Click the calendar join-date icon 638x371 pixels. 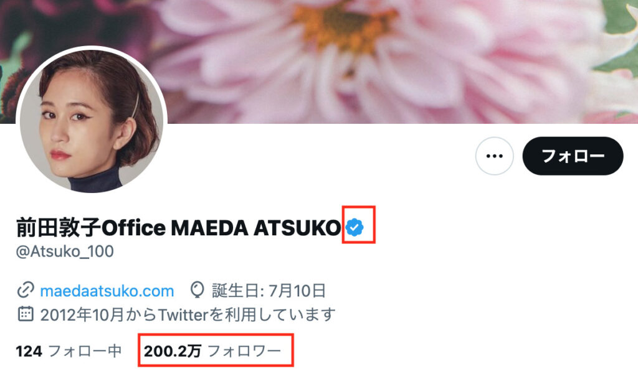(x=25, y=314)
